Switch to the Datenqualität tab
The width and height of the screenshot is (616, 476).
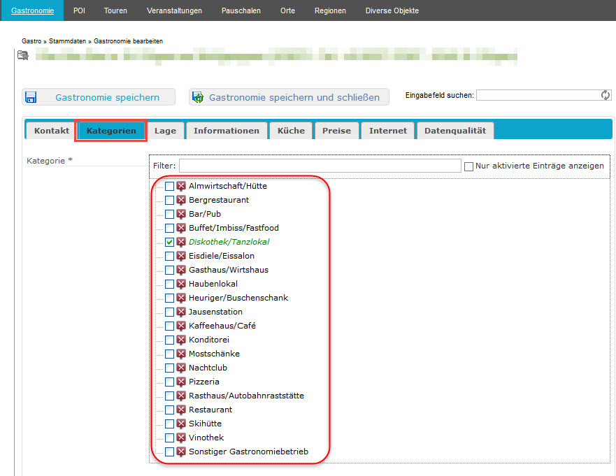tap(455, 131)
